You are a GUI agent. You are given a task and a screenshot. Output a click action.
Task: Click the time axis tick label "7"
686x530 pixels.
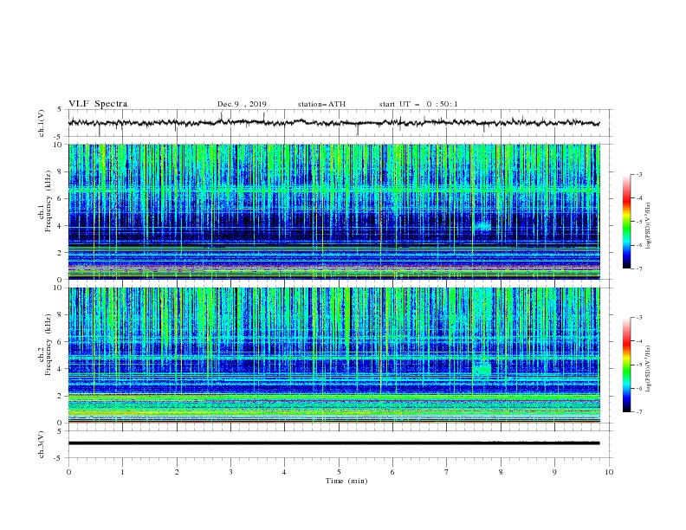(447, 472)
